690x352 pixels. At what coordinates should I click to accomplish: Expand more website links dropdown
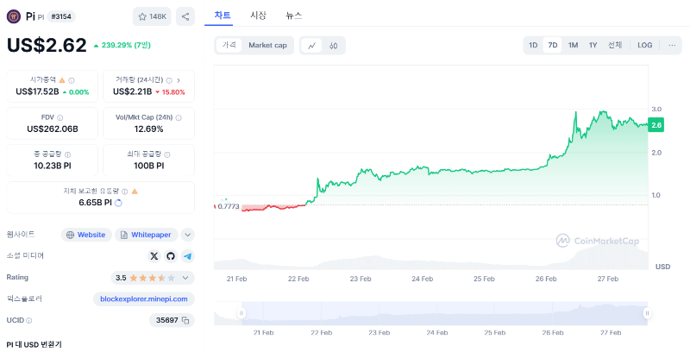(x=188, y=235)
